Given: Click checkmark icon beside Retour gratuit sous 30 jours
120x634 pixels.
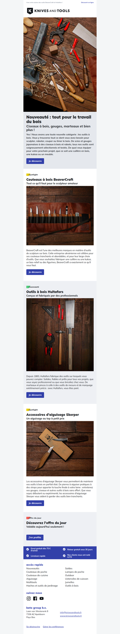Looking at the screenshot, I should [64, 549].
